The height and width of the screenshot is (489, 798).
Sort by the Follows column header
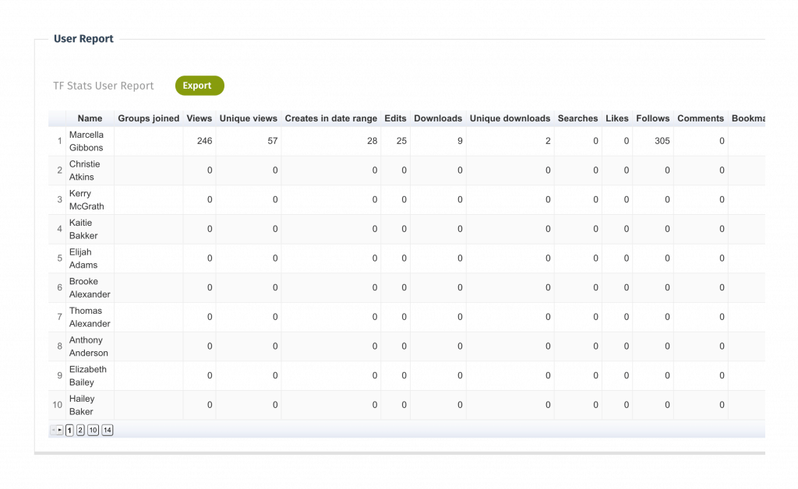653,118
